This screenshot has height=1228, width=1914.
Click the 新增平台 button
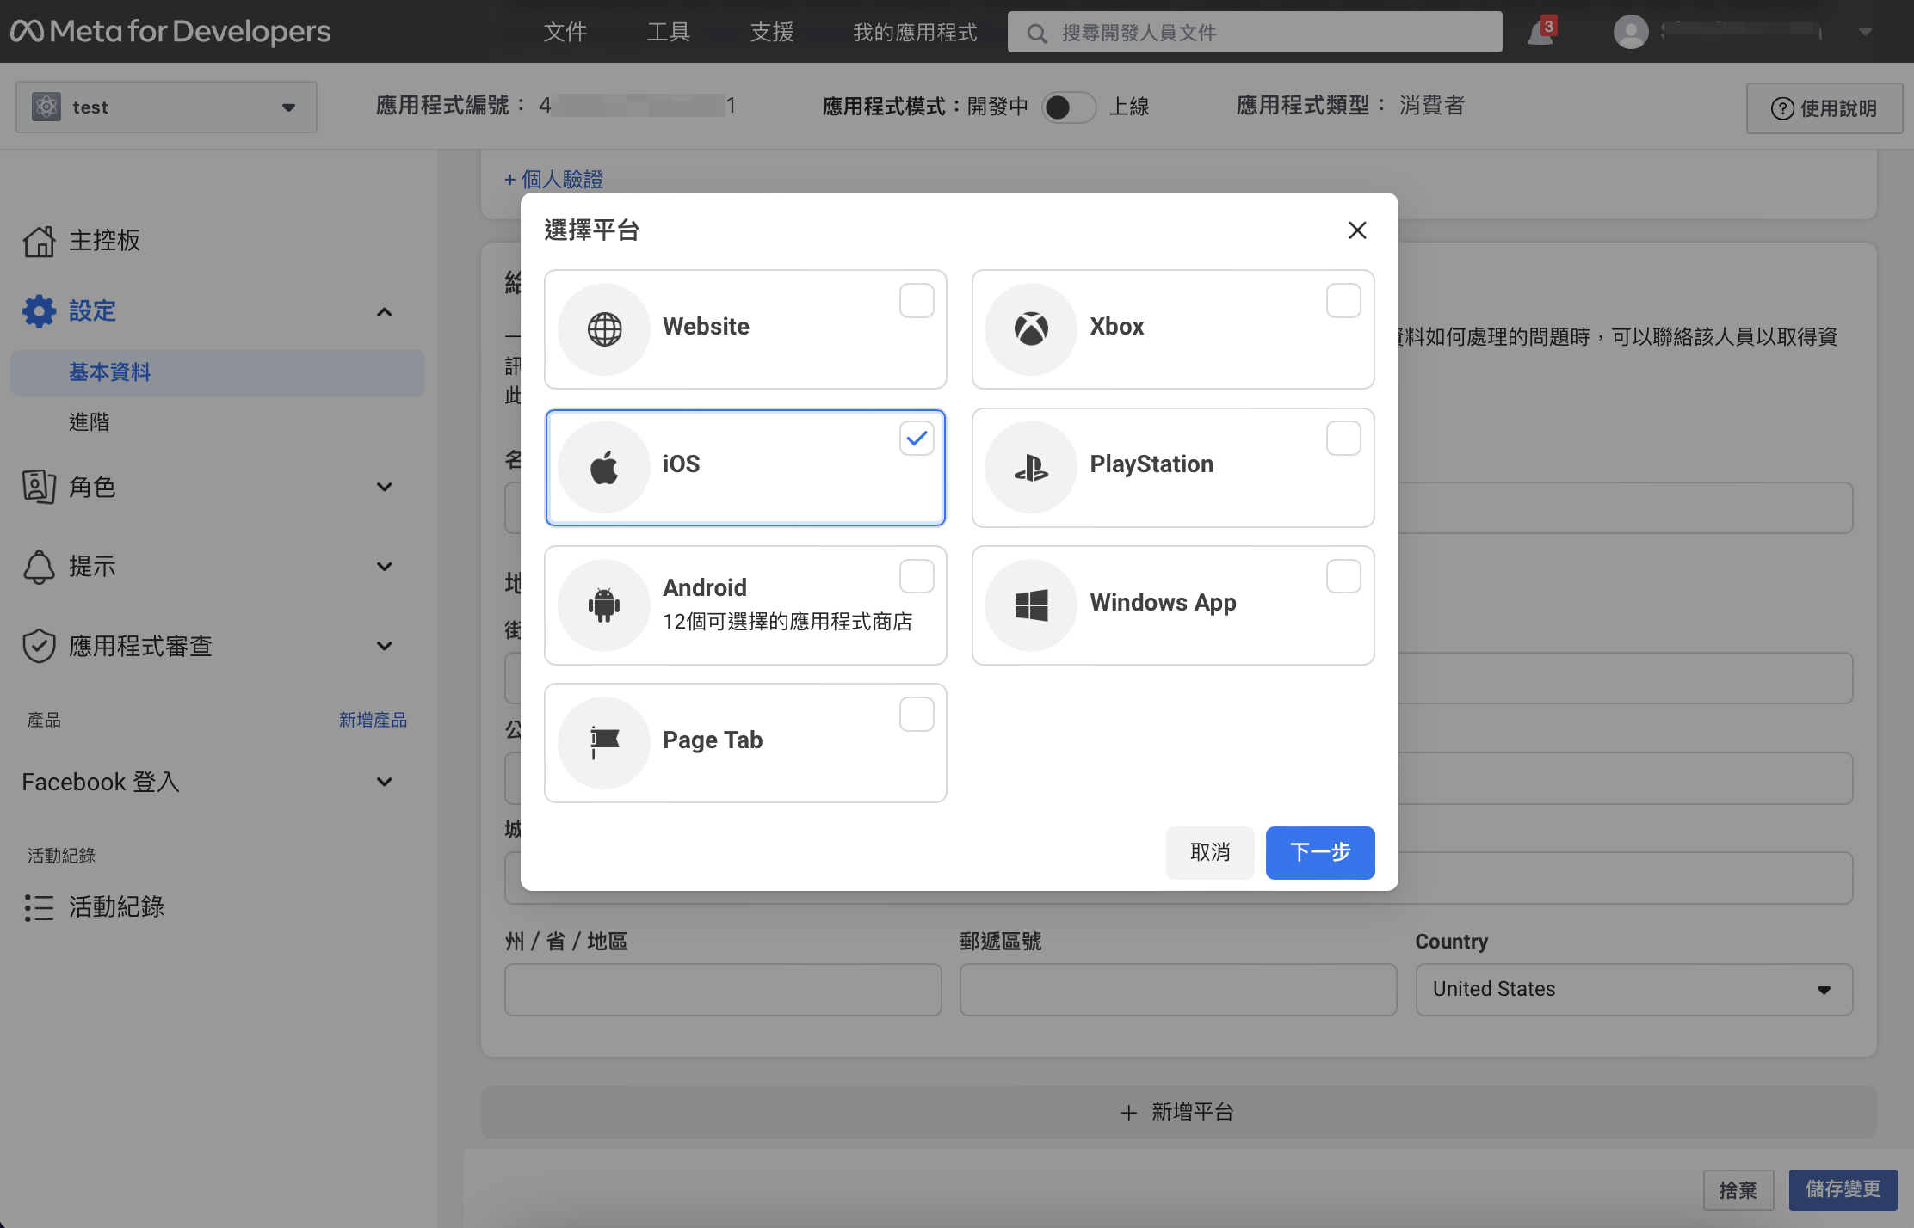tap(1178, 1112)
